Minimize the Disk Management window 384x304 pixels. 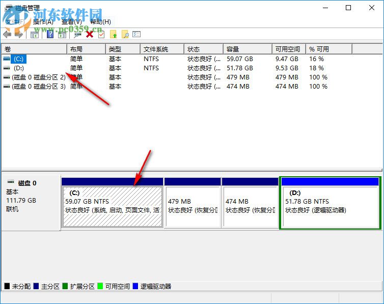coord(325,8)
